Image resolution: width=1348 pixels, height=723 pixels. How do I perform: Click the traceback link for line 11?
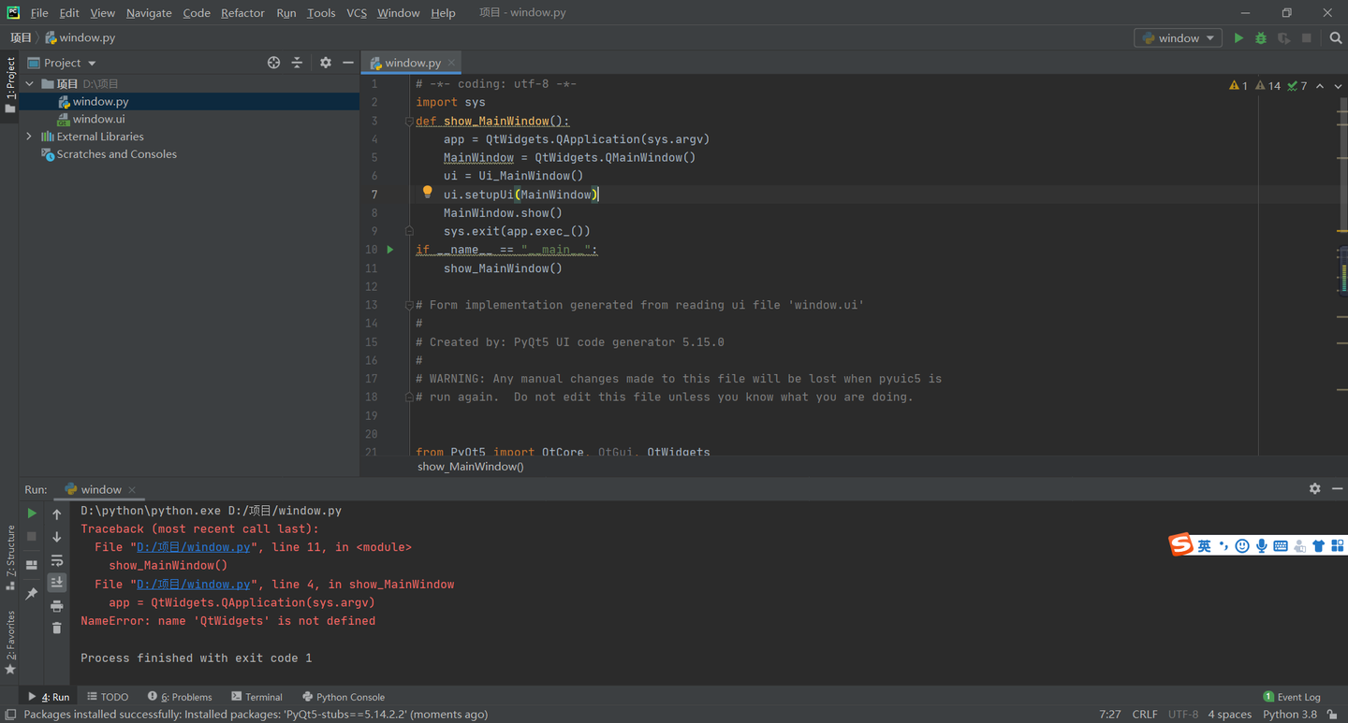pos(194,547)
